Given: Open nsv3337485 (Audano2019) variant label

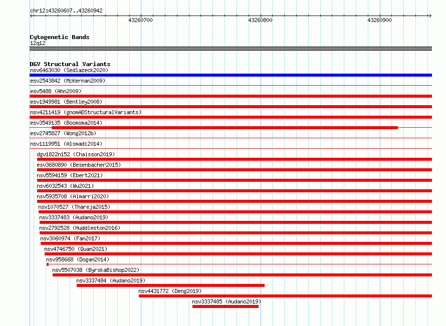Looking at the screenshot, I should coord(227,301).
